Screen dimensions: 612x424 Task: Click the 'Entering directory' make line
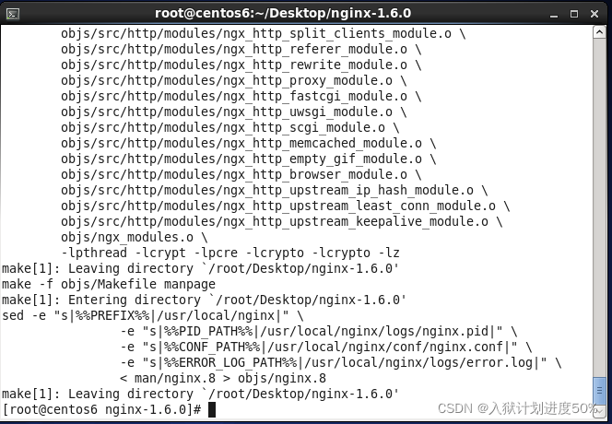(x=204, y=300)
